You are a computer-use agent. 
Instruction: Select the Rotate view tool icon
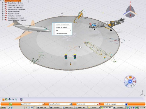click(x=13, y=99)
